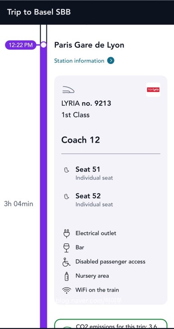The height and width of the screenshot is (329, 174).
Task: Tap the Coach 12 heading
Action: 81,140
